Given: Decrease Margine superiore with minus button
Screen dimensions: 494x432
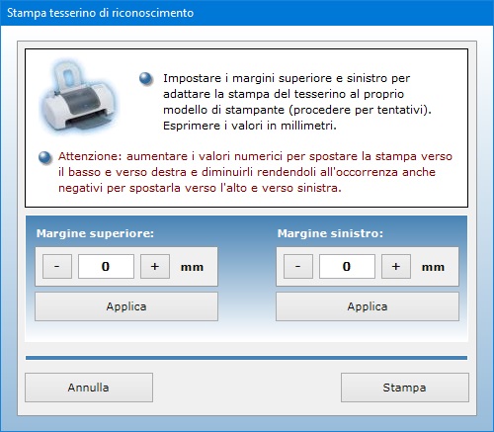Looking at the screenshot, I should [x=57, y=266].
